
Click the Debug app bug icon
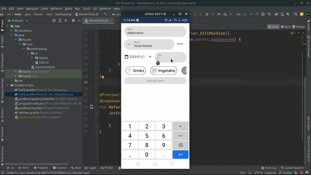[207, 14]
